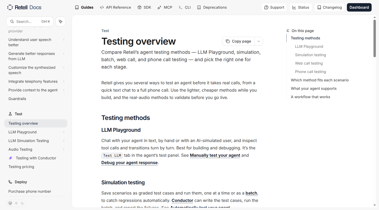Expand LLM Playground sidebar chevron

(x=64, y=132)
